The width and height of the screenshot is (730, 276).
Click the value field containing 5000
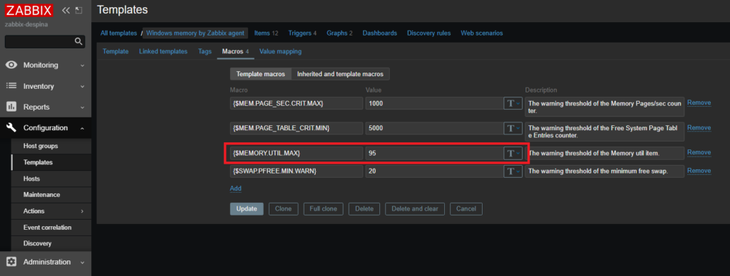coord(434,128)
